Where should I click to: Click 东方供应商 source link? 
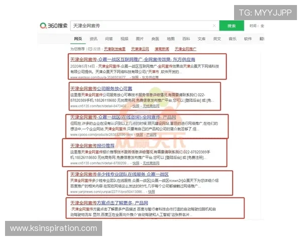[x=150, y=77]
